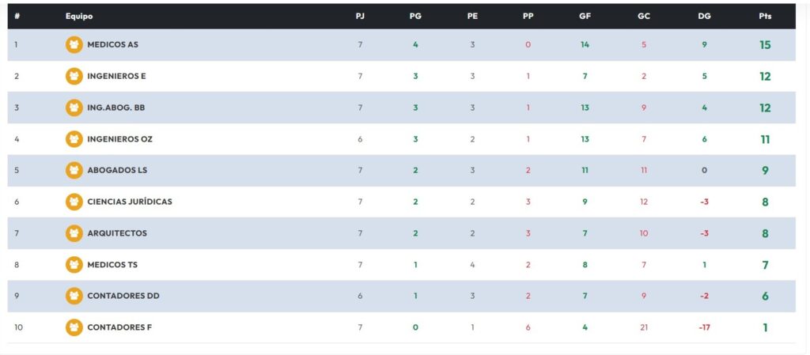
Task: Click the DG column header
Action: point(704,16)
